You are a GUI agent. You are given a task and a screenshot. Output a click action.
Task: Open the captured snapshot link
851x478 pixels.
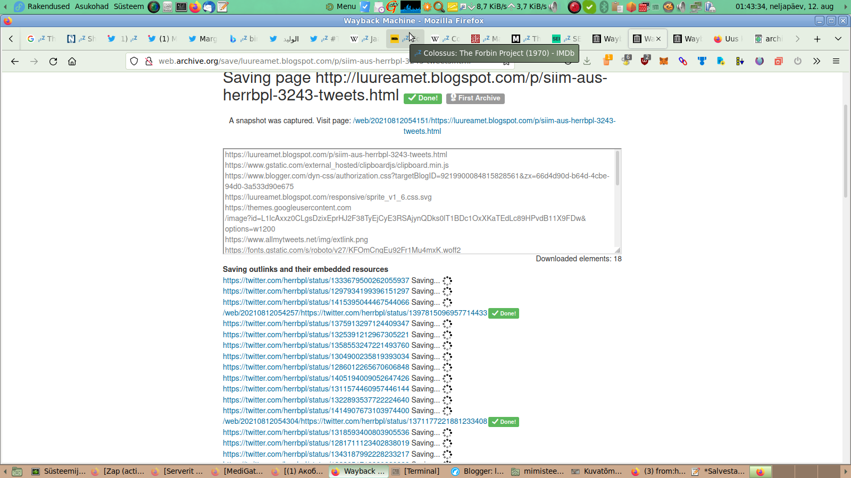(484, 126)
